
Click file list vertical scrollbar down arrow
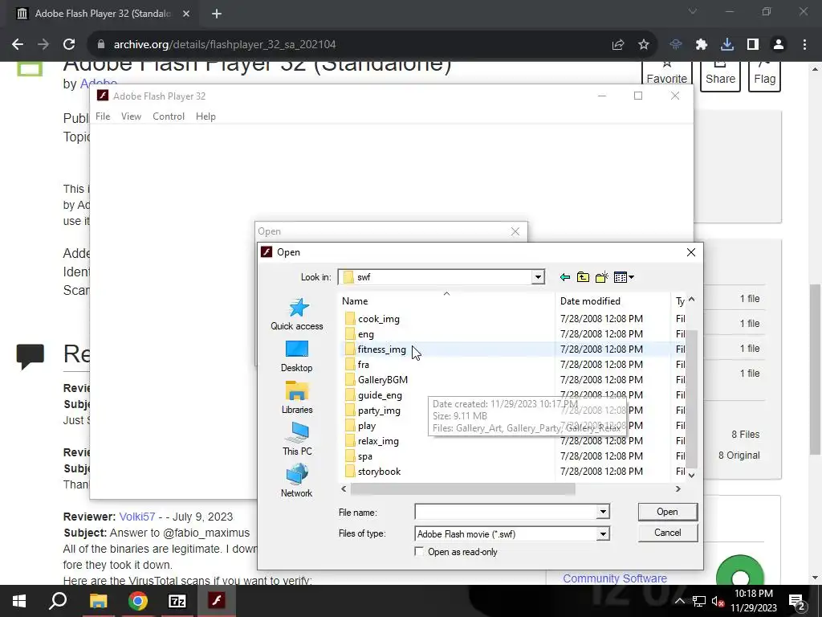[x=691, y=475]
